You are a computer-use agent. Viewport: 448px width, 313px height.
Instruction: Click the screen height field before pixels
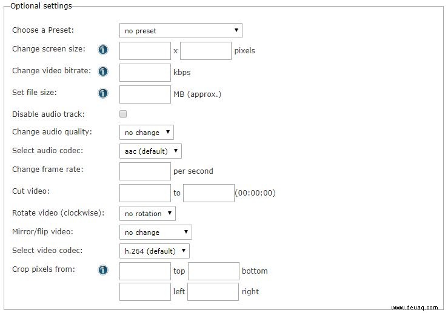point(206,51)
